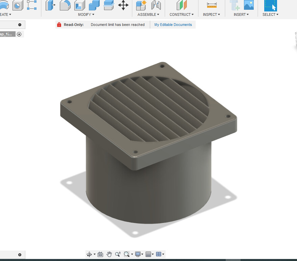Select the Shell tool in Modify
The height and width of the screenshot is (261, 297).
[79, 5]
